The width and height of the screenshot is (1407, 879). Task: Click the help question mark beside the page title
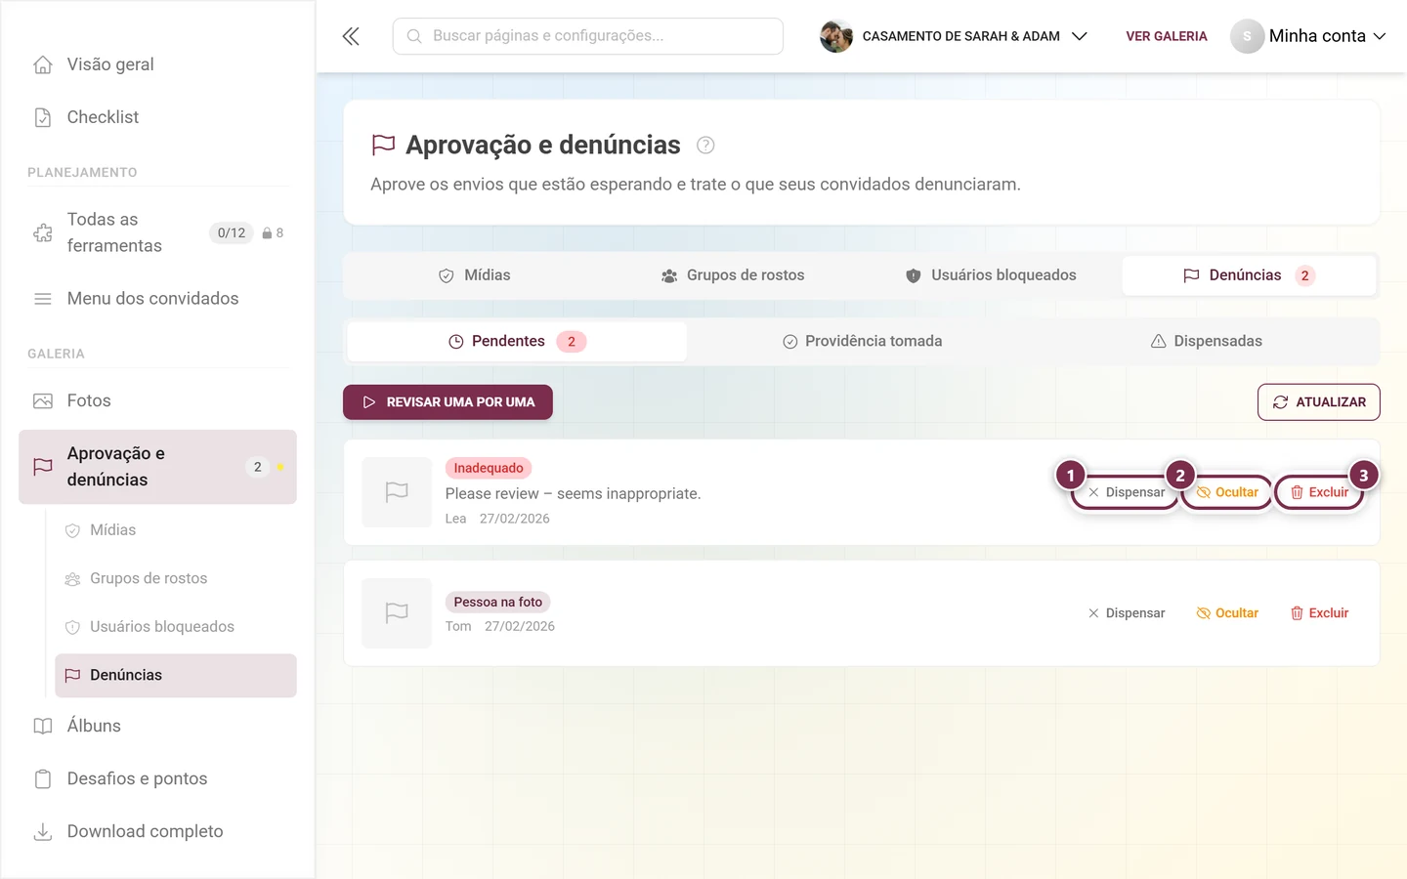coord(705,146)
